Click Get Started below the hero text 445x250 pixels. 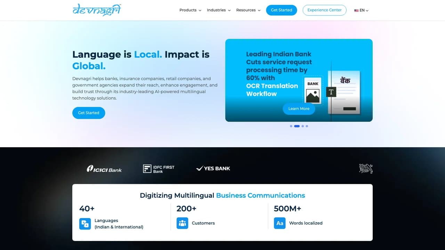[x=89, y=113]
